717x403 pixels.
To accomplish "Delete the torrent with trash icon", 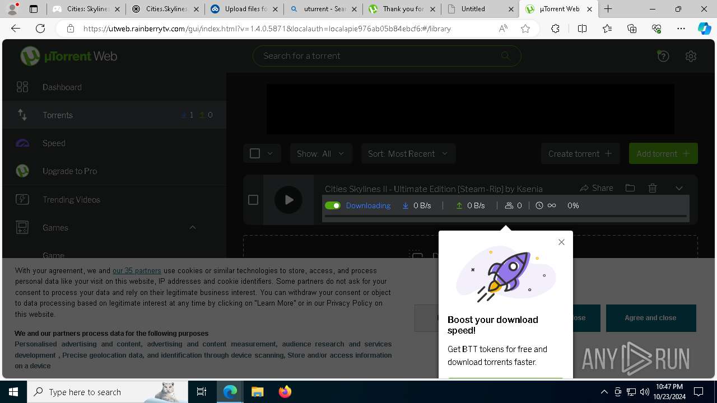I will point(653,188).
